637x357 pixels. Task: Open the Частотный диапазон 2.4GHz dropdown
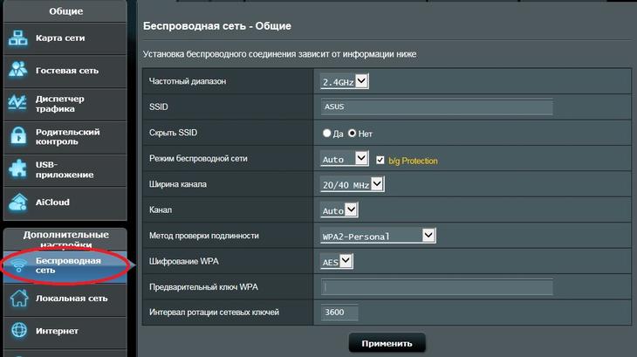(x=344, y=81)
